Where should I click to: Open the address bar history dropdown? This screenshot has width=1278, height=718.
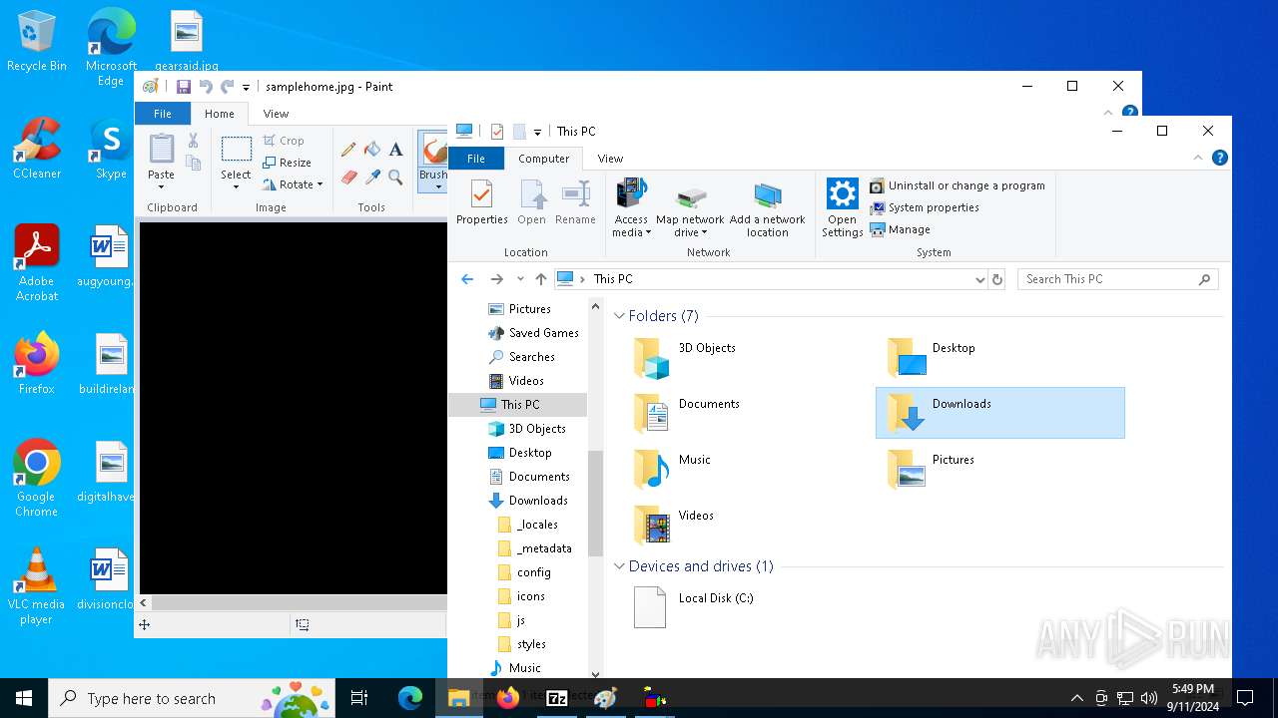tap(979, 279)
